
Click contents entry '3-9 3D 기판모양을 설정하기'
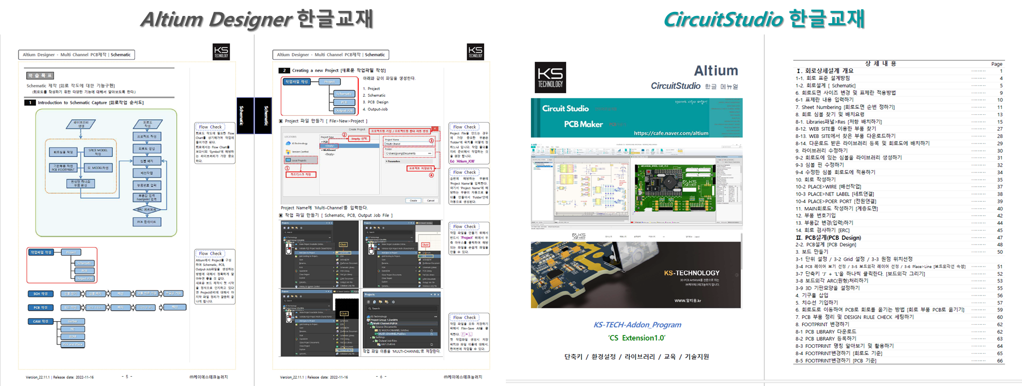[827, 288]
